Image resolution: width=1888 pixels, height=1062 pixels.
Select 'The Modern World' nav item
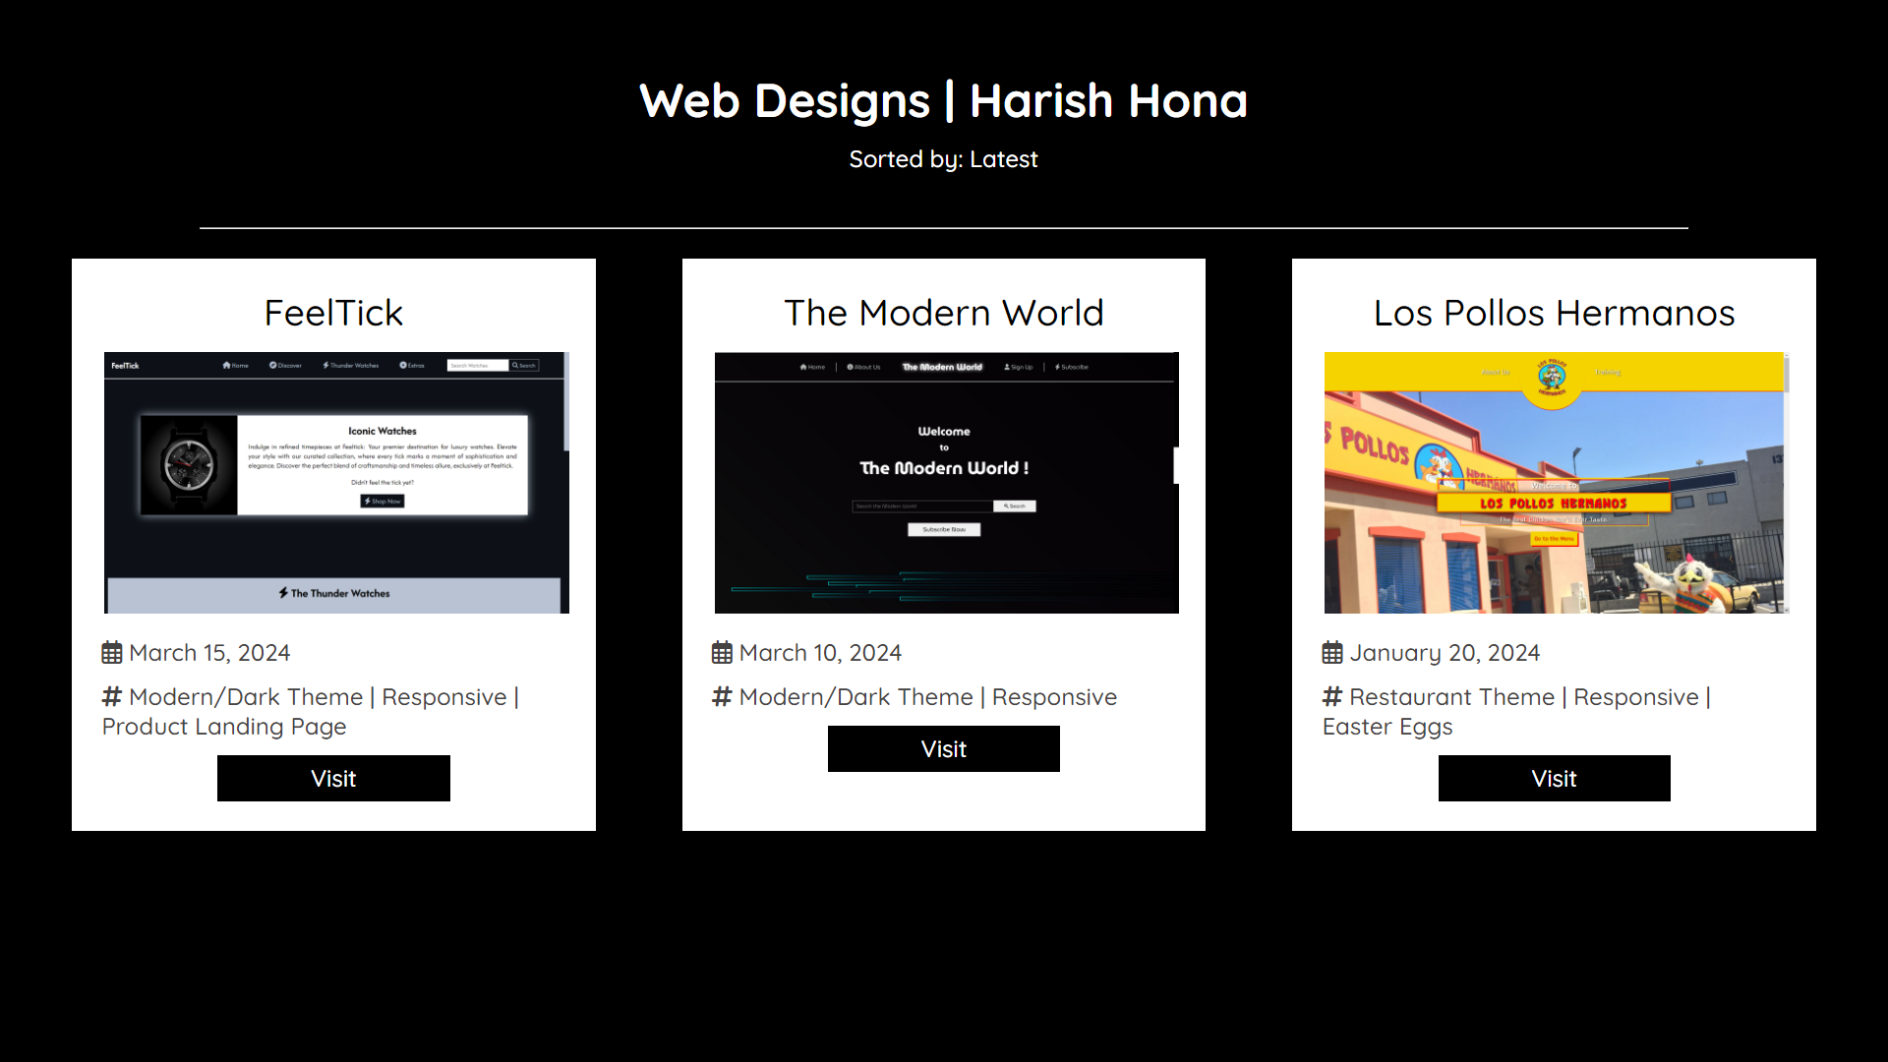pyautogui.click(x=943, y=367)
